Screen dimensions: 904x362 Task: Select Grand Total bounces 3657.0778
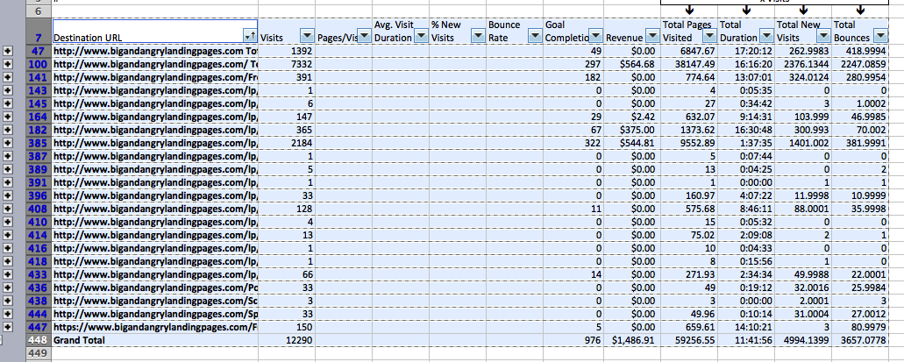click(860, 340)
